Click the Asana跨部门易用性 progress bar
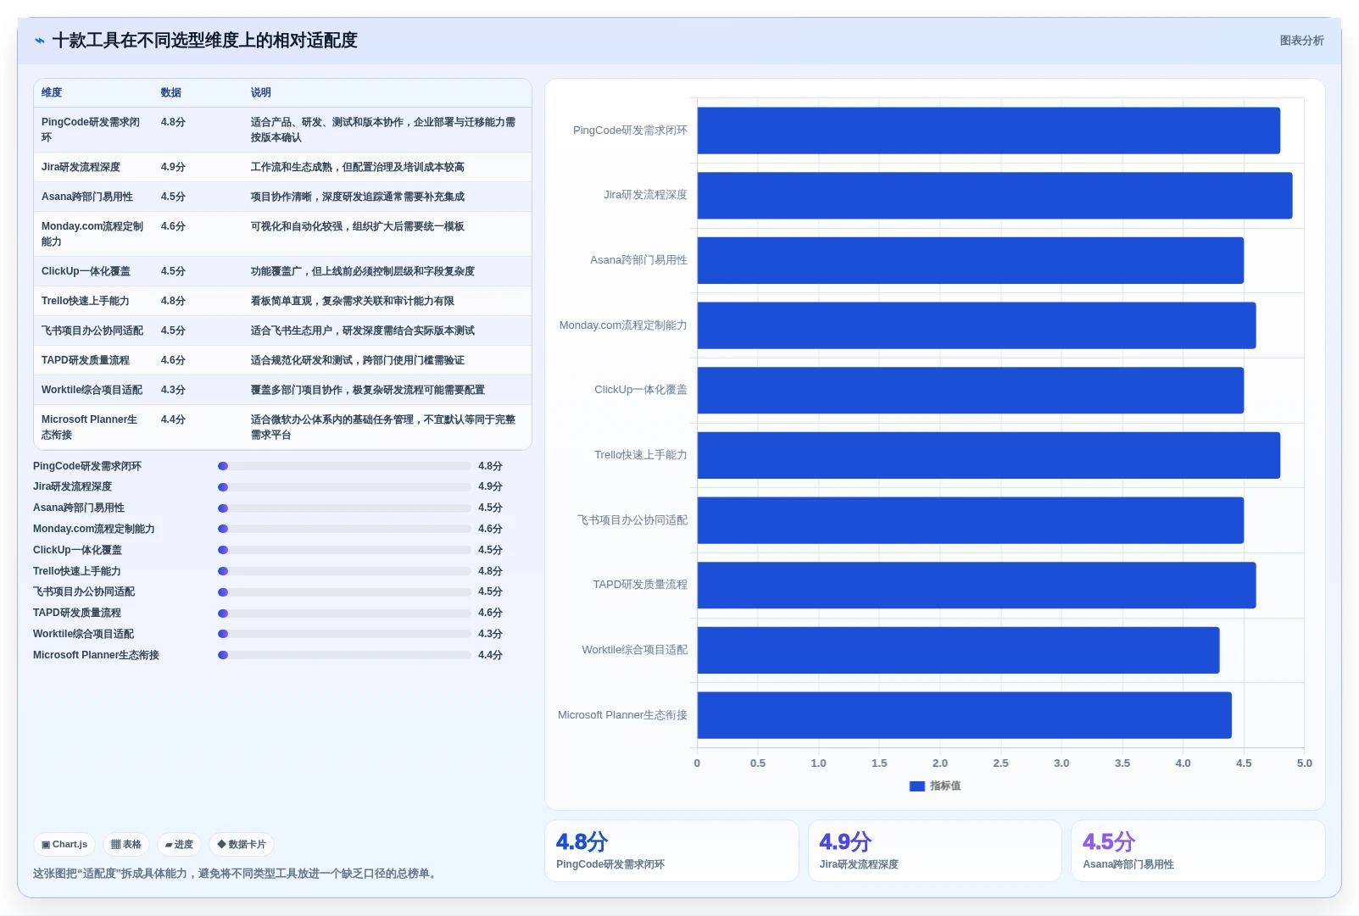Viewport: 1359px width, 916px height. [344, 508]
